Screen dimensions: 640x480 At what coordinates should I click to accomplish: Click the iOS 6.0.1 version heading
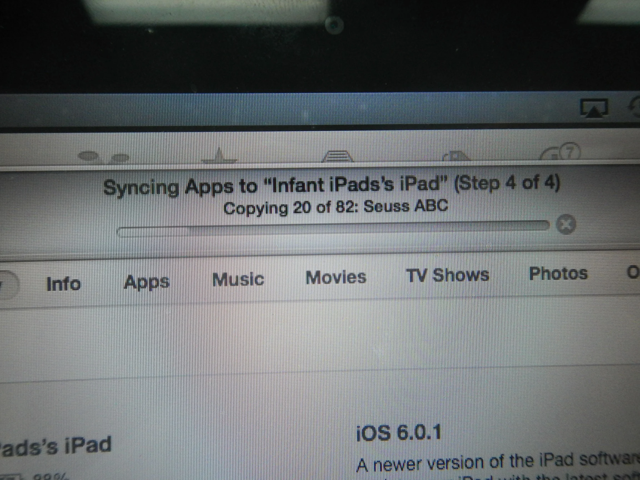tap(399, 433)
